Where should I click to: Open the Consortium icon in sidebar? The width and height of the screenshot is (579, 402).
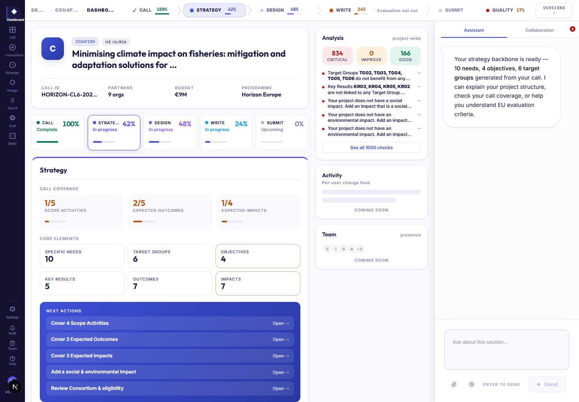coord(12,47)
